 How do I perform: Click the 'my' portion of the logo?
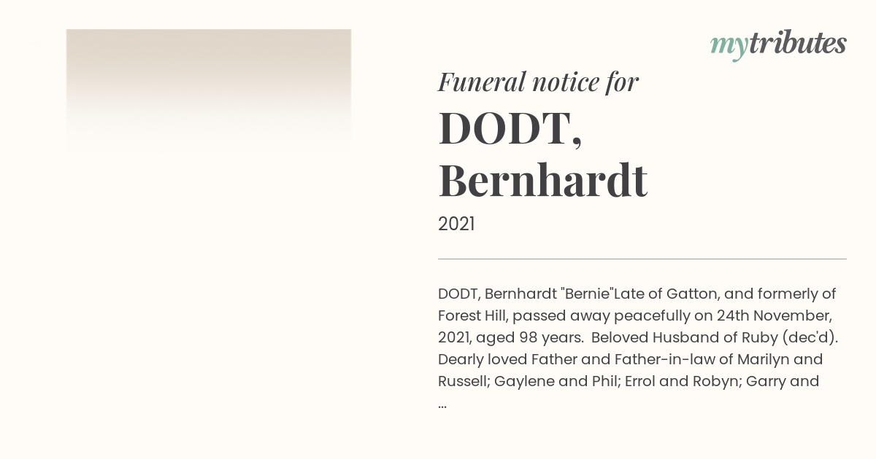tap(729, 46)
